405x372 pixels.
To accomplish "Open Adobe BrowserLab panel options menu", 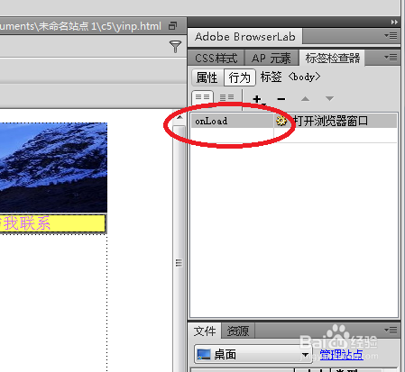I will coord(391,36).
